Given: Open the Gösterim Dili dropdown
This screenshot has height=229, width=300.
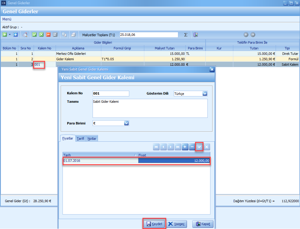Looking at the screenshot, I should 205,93.
